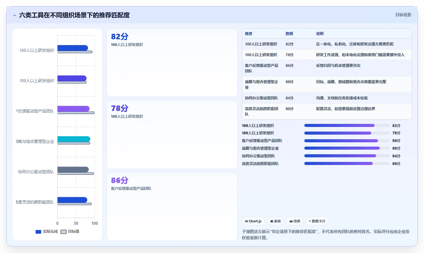Click the 维度 column header

point(249,34)
